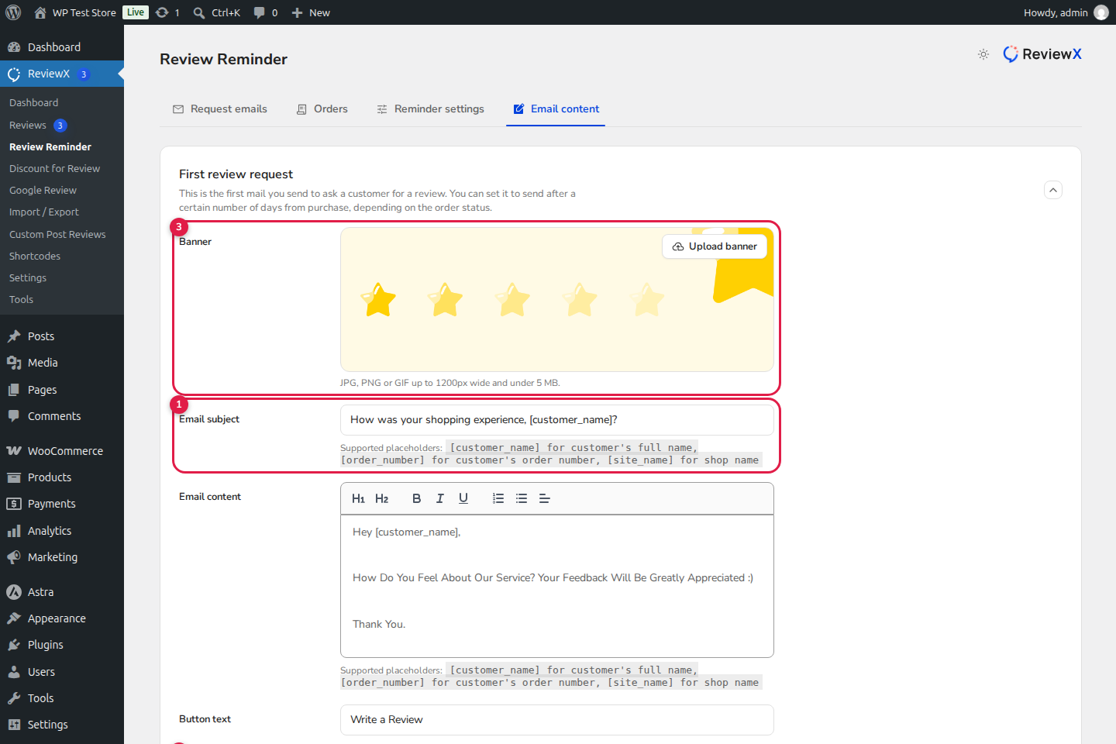Open Appearance menu in sidebar
Screen dimensions: 1116x744
[62, 618]
